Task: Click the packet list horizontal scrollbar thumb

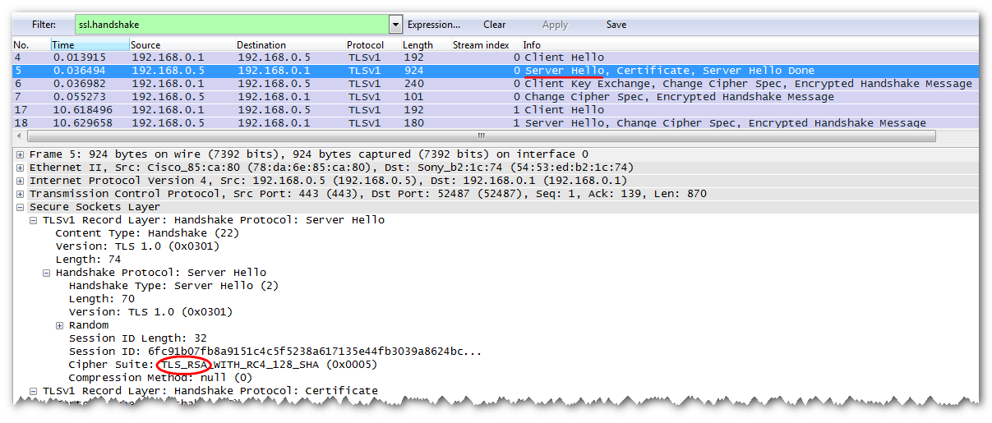Action: pos(481,136)
